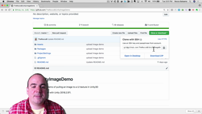Click the user name Rocco Balsamo in menu bar

click(181, 1)
